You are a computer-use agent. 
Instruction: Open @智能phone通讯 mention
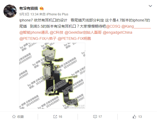[x=34, y=32]
